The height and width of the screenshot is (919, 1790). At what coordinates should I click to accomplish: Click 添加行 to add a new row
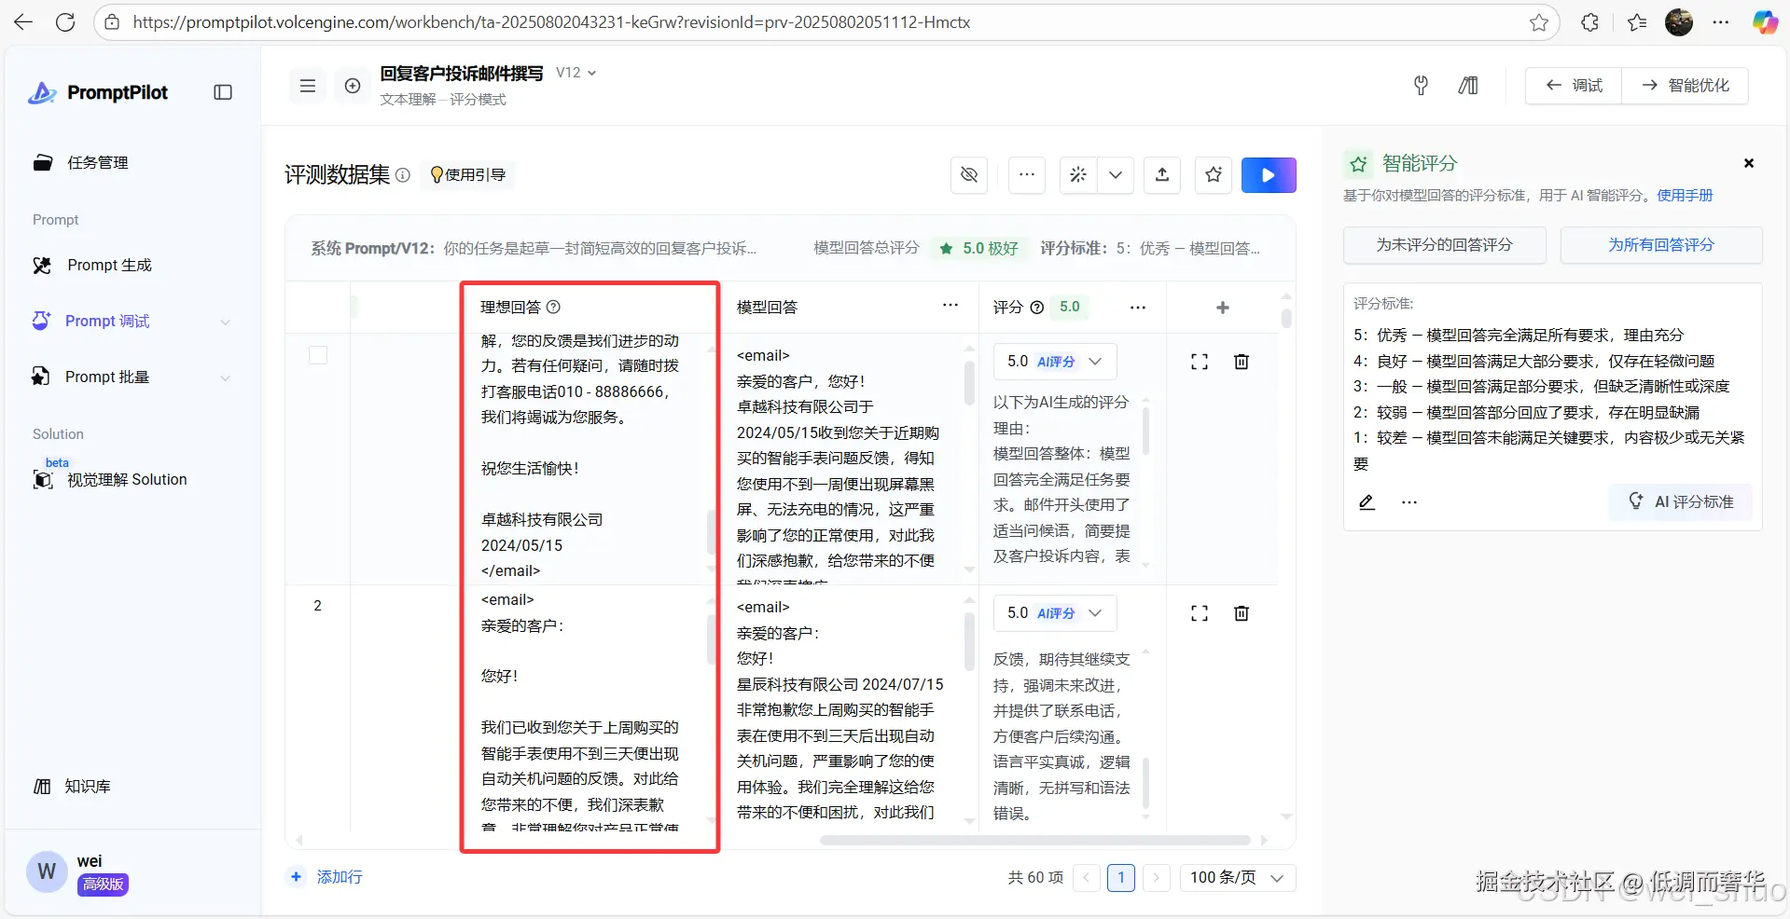pyautogui.click(x=325, y=877)
